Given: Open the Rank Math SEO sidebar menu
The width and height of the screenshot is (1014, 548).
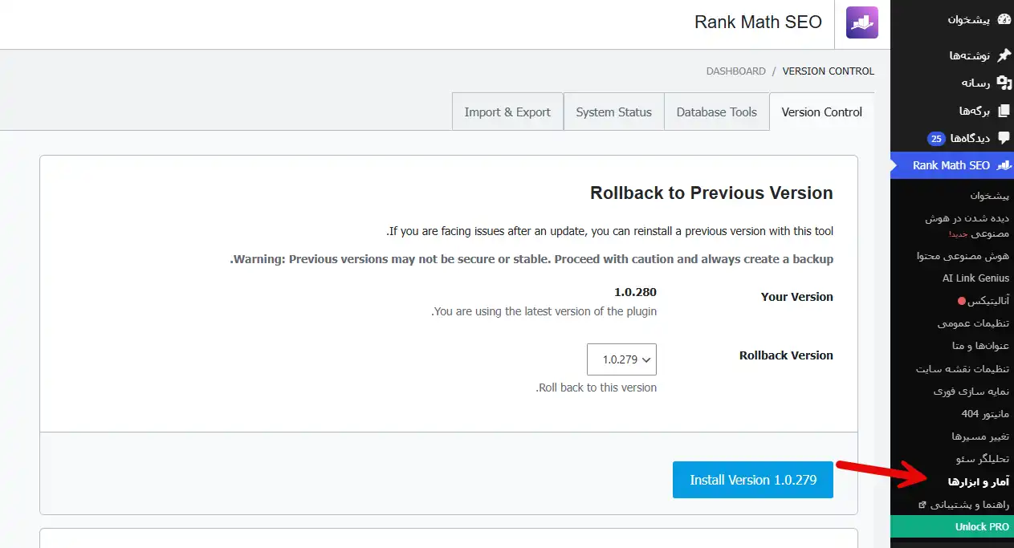Looking at the screenshot, I should pyautogui.click(x=952, y=165).
